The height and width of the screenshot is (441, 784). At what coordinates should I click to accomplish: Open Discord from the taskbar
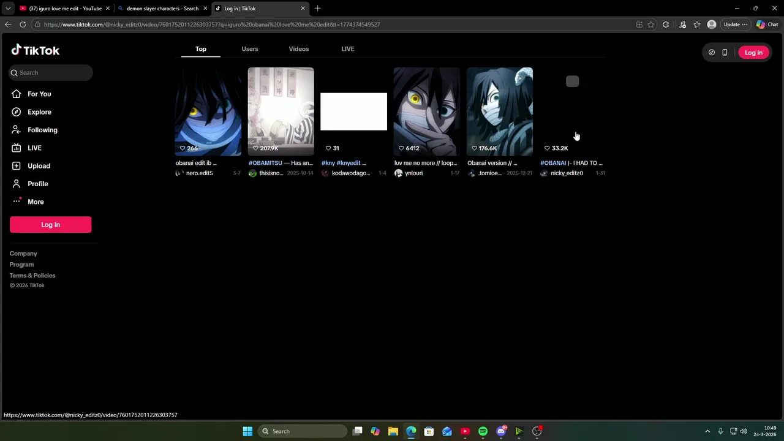pyautogui.click(x=501, y=431)
